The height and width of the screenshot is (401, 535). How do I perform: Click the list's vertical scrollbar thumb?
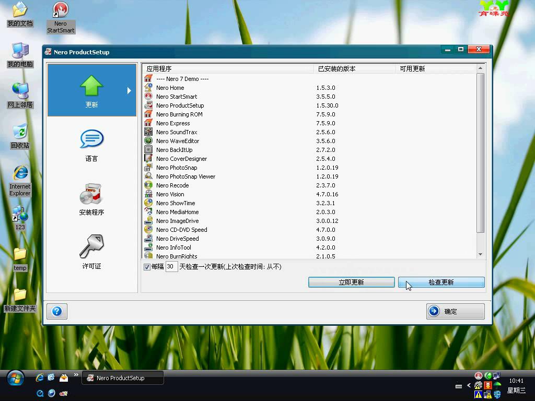point(481,153)
